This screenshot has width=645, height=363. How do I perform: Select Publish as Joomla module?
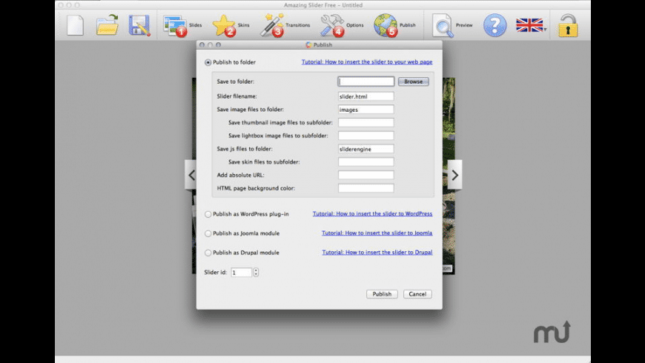click(208, 233)
